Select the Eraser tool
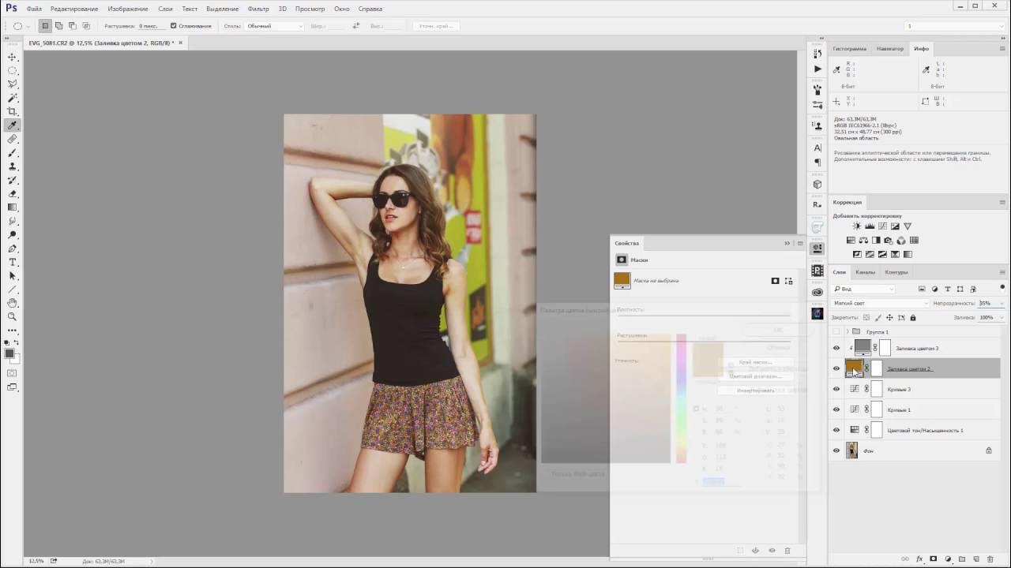This screenshot has width=1011, height=568. coord(12,193)
